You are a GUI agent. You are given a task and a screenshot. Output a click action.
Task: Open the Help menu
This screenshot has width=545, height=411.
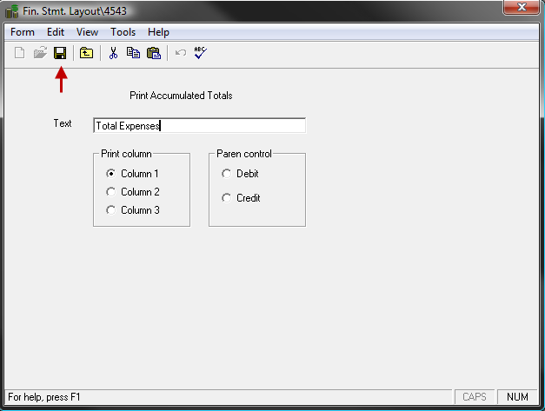tap(158, 32)
